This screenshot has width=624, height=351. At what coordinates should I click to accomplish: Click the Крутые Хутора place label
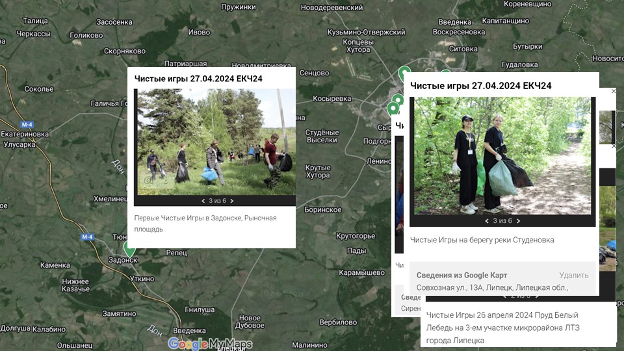[318, 171]
